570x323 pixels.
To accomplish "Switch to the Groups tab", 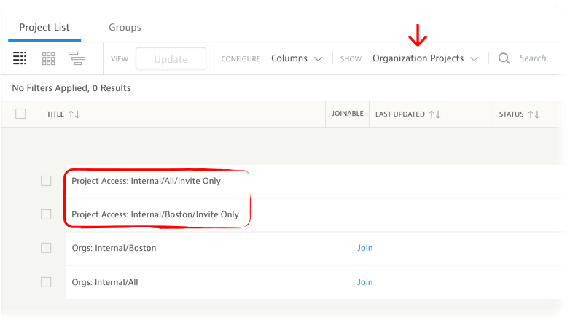I will (x=125, y=28).
